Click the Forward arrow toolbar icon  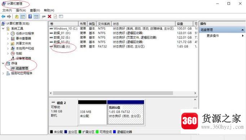pyautogui.click(x=9, y=17)
